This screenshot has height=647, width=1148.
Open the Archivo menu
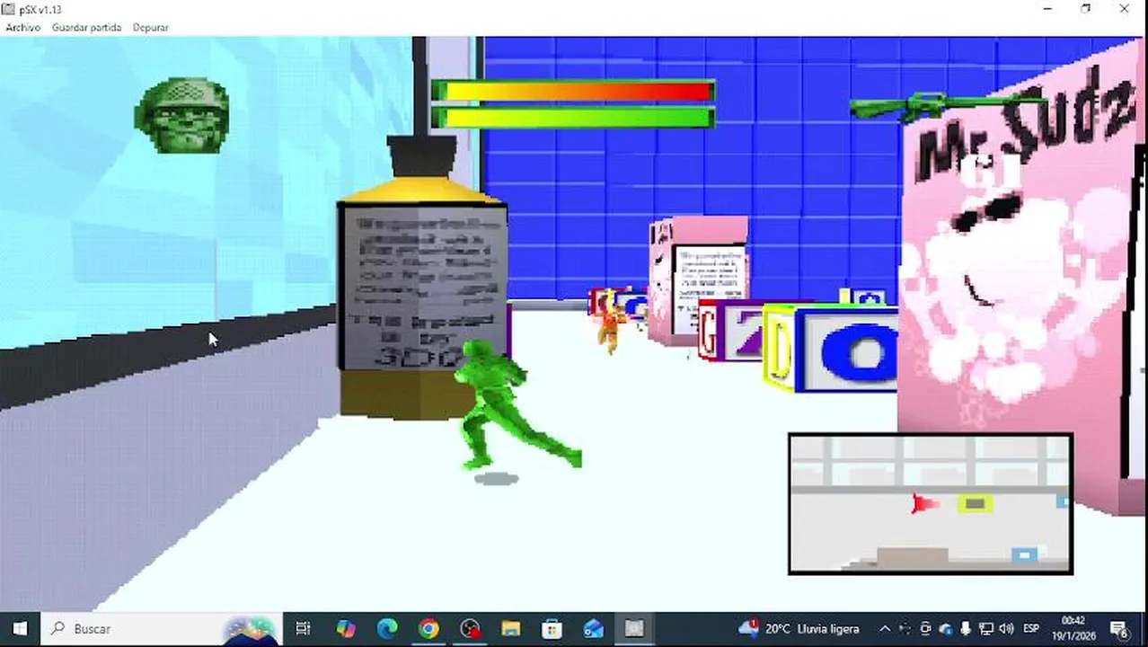(x=23, y=28)
